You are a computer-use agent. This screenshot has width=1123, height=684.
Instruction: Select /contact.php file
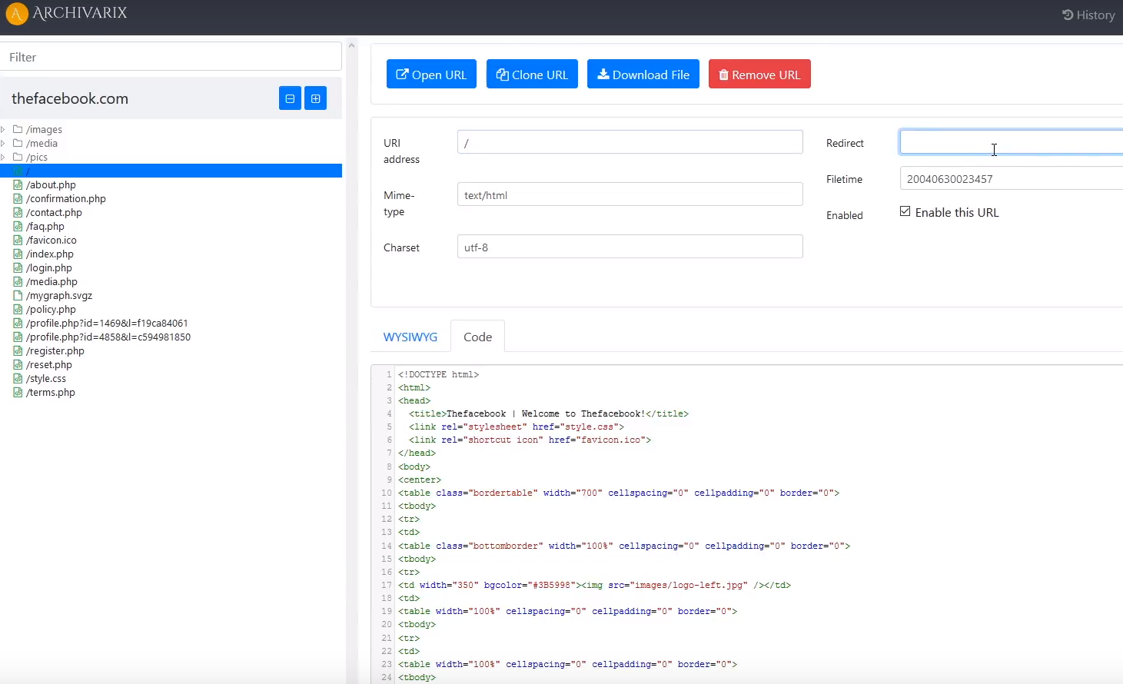point(54,213)
